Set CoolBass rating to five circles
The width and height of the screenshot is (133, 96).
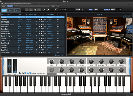(x=45, y=38)
